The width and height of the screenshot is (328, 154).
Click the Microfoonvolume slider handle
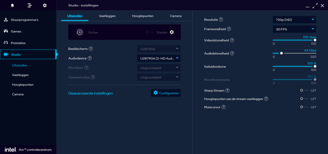point(315,80)
